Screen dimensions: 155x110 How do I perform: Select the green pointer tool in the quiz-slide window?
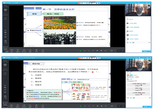click(x=81, y=106)
